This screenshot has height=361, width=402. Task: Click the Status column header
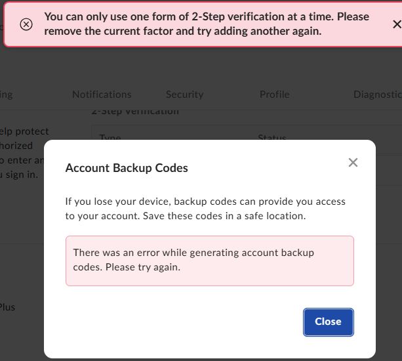coord(272,138)
